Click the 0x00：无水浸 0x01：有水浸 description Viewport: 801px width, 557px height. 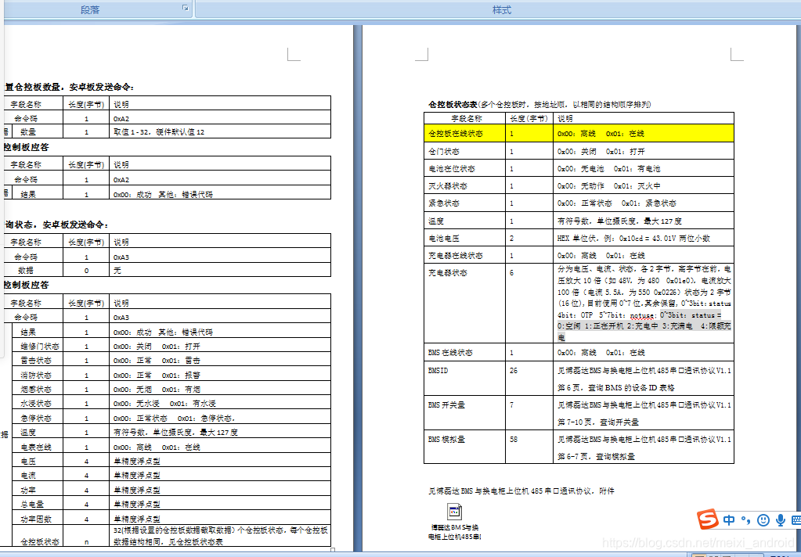point(164,404)
